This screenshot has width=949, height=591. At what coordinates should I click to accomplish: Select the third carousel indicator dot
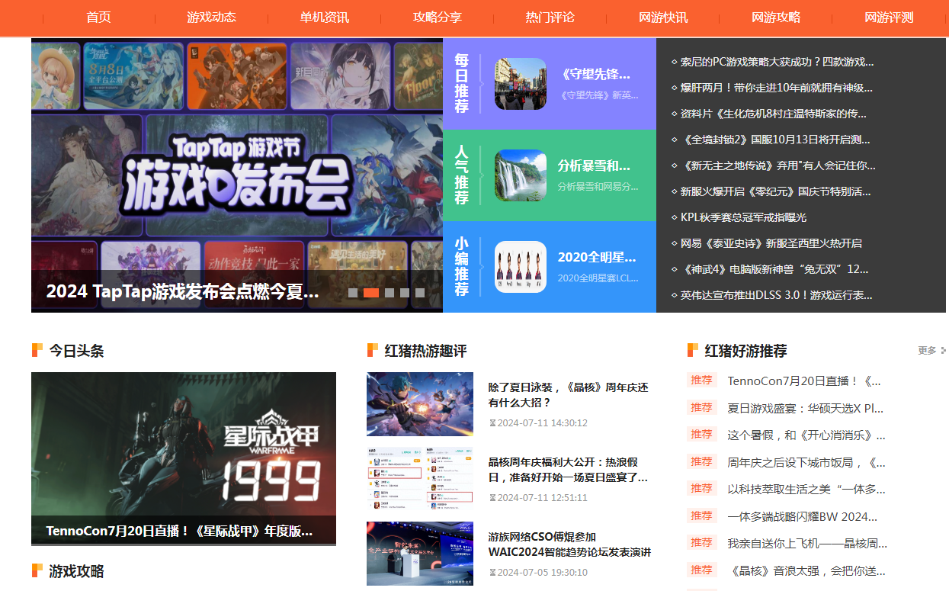tap(390, 293)
